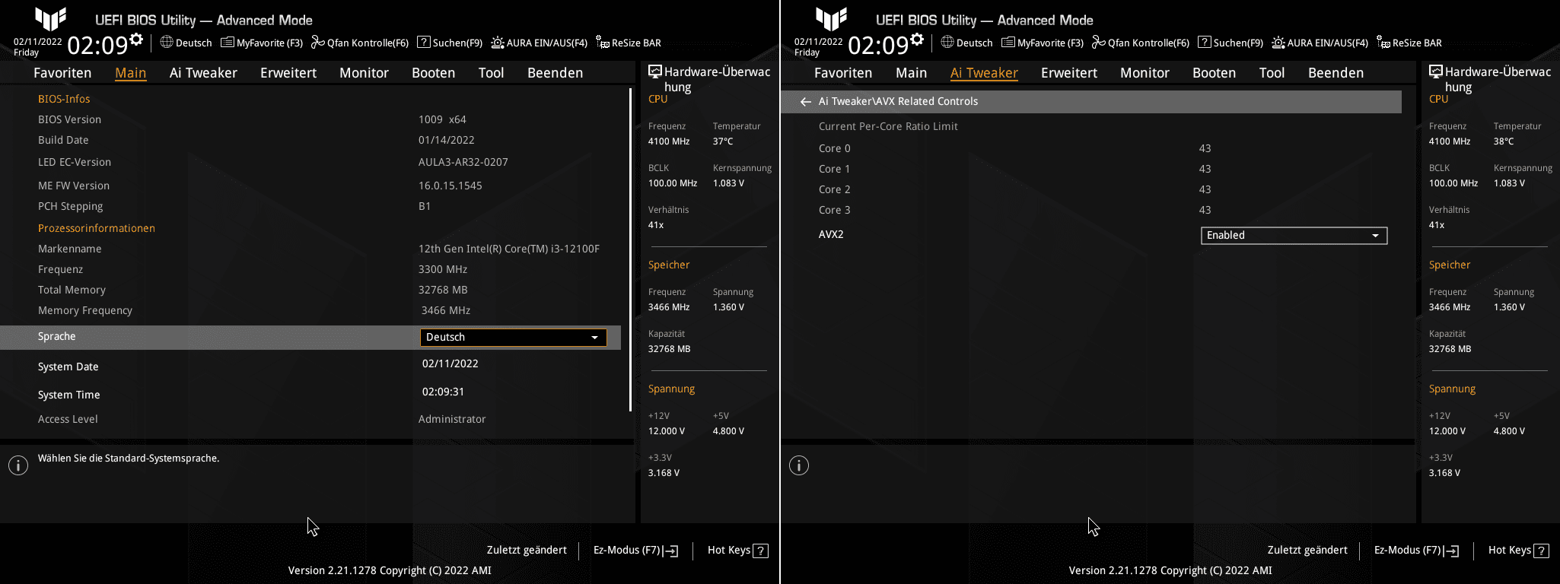Viewport: 1560px width, 584px height.
Task: Toggle AURA EIN/AUS (F4) in left window
Action: 540,43
